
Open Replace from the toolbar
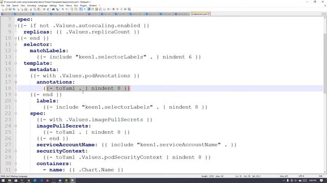[x=57, y=9]
